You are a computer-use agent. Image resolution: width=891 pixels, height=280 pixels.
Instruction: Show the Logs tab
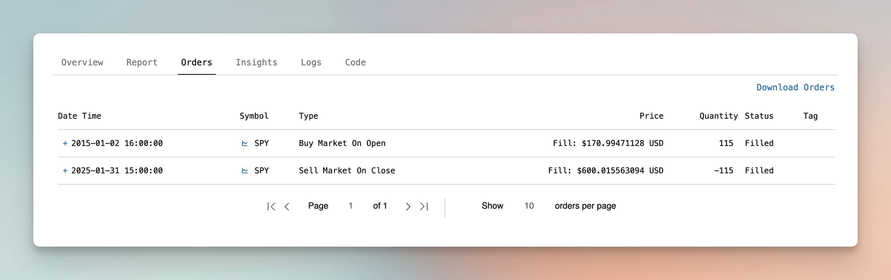311,62
